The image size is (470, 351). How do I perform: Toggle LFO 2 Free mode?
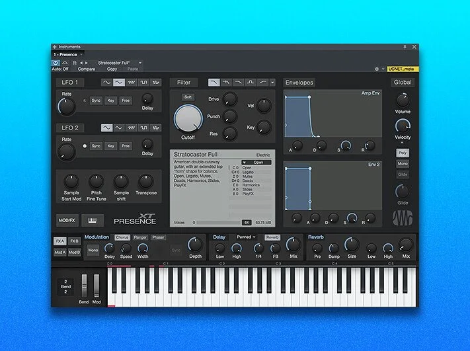[x=126, y=146]
